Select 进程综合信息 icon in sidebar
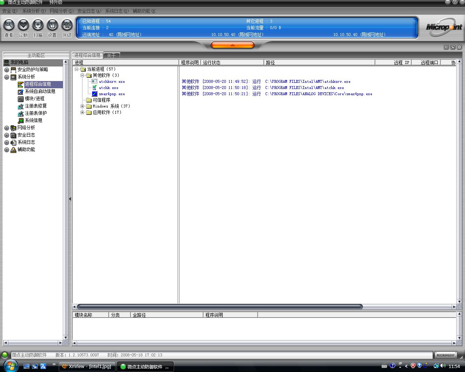The height and width of the screenshot is (372, 465). (21, 84)
